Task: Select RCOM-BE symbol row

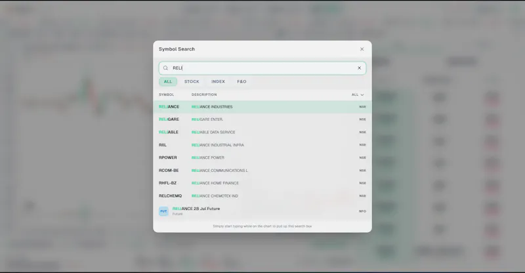Action: click(262, 171)
